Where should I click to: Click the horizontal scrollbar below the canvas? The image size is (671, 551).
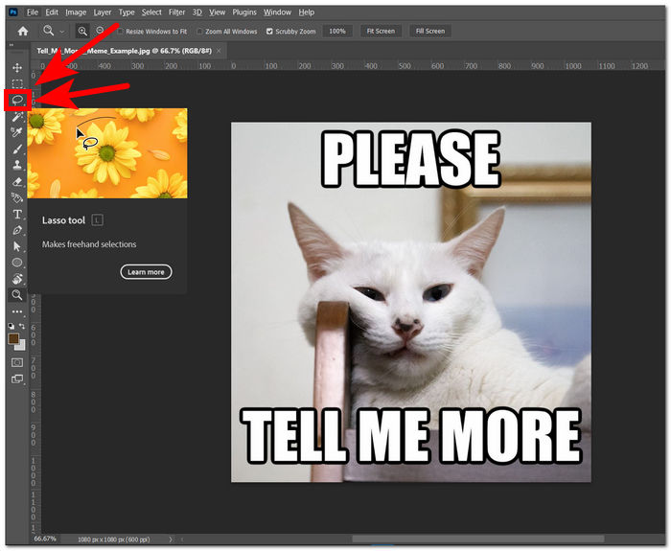[478, 539]
